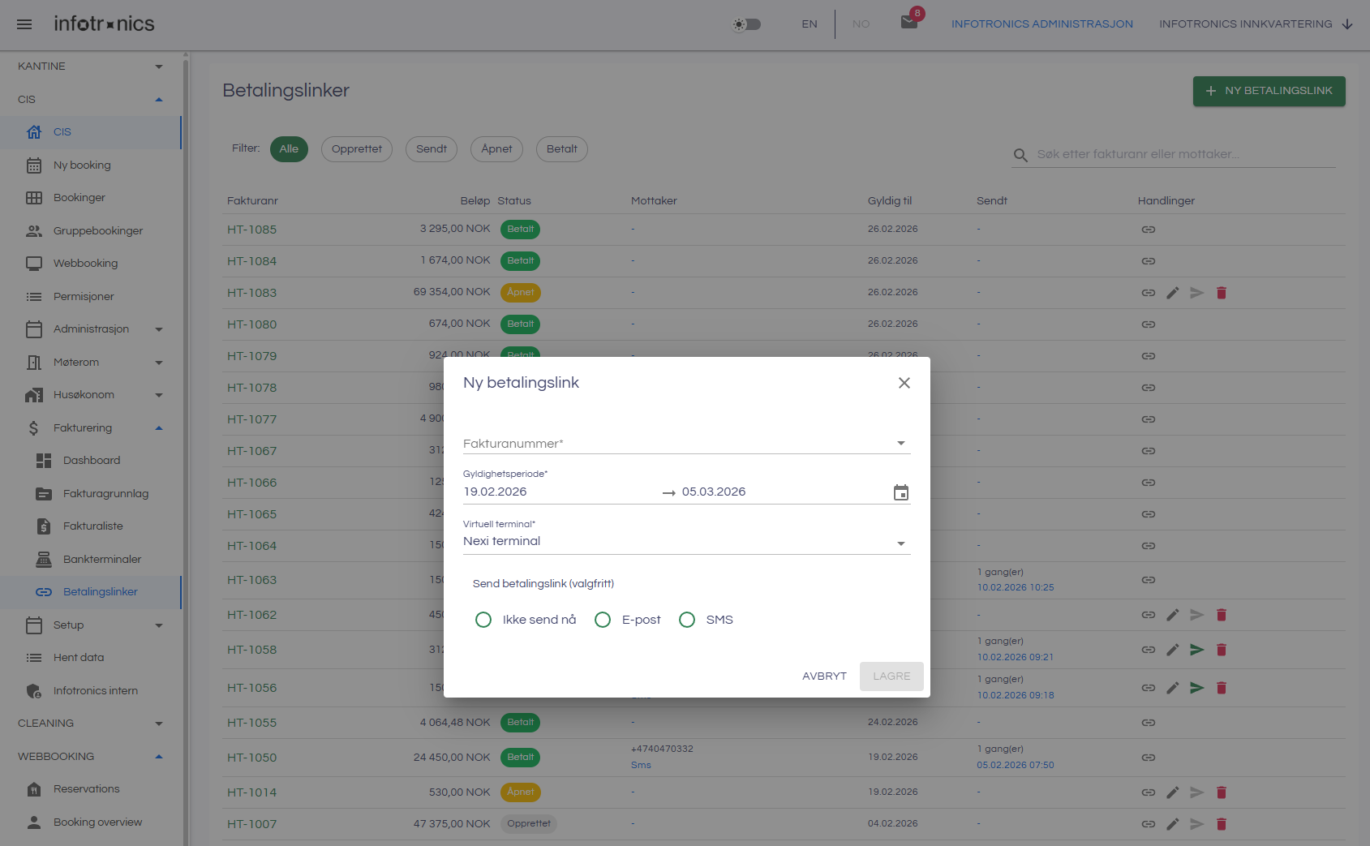
Task: Collapse the Fakturering submenu
Action: tap(90, 428)
